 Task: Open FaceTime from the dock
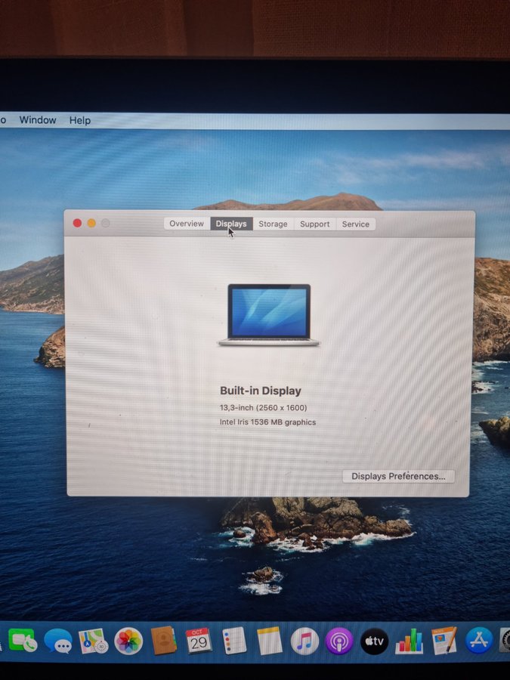pos(23,641)
